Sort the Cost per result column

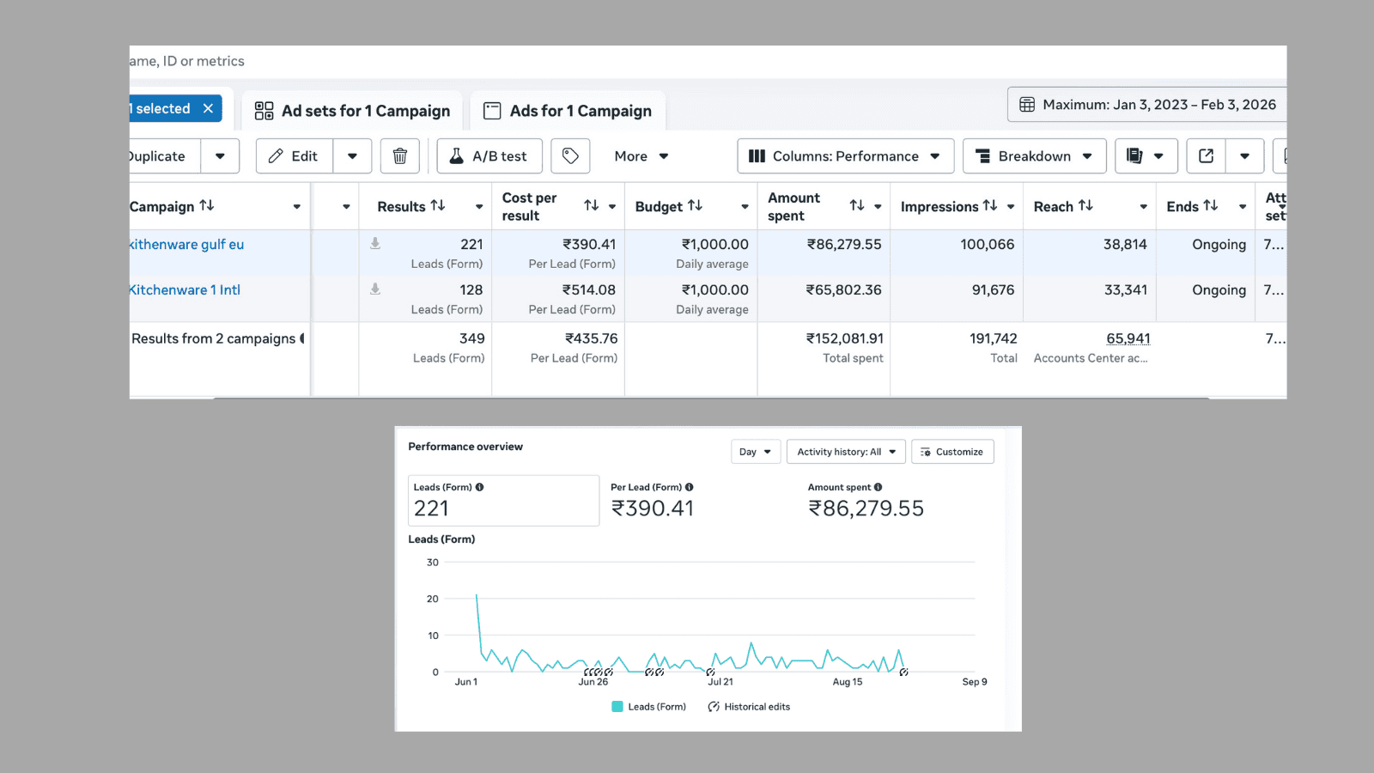click(x=592, y=206)
